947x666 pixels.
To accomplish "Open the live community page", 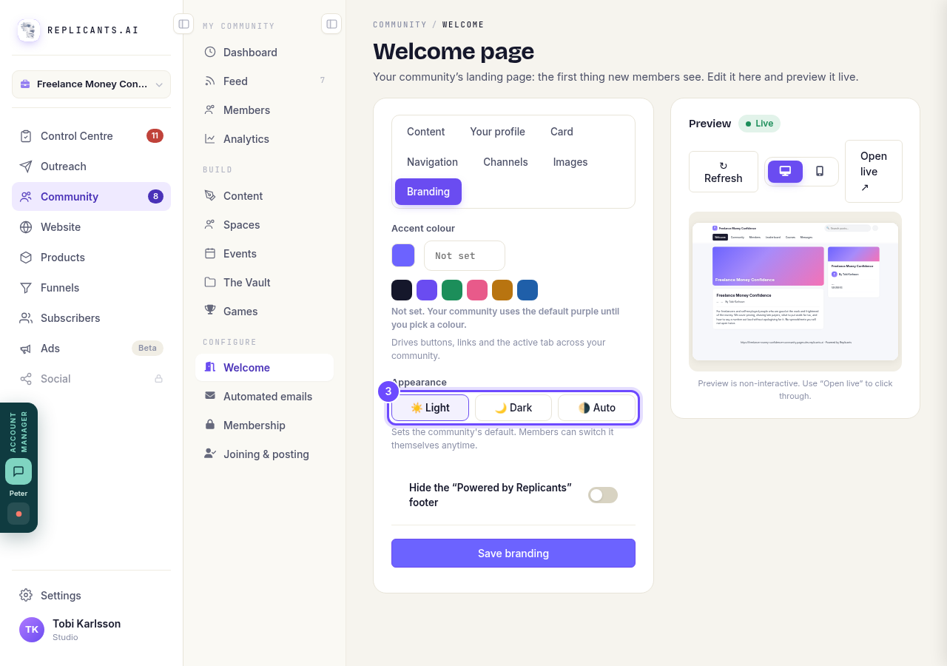I will point(874,172).
